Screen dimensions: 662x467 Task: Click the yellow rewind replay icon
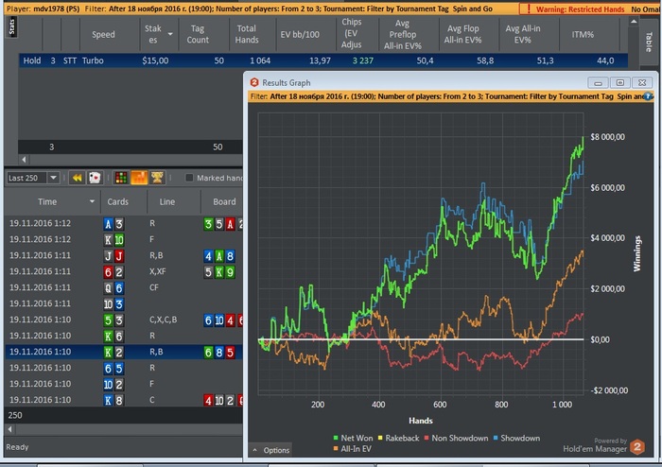[x=77, y=178]
